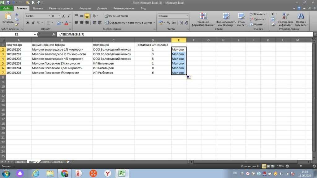Click the text orientation icon
The image size is (317, 178).
click(x=95, y=16)
